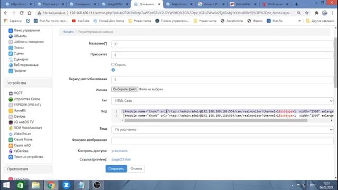Switch to the Wi-Fi browser tab
Image resolution: width=338 pixels, height=190 pixels.
point(276,4)
